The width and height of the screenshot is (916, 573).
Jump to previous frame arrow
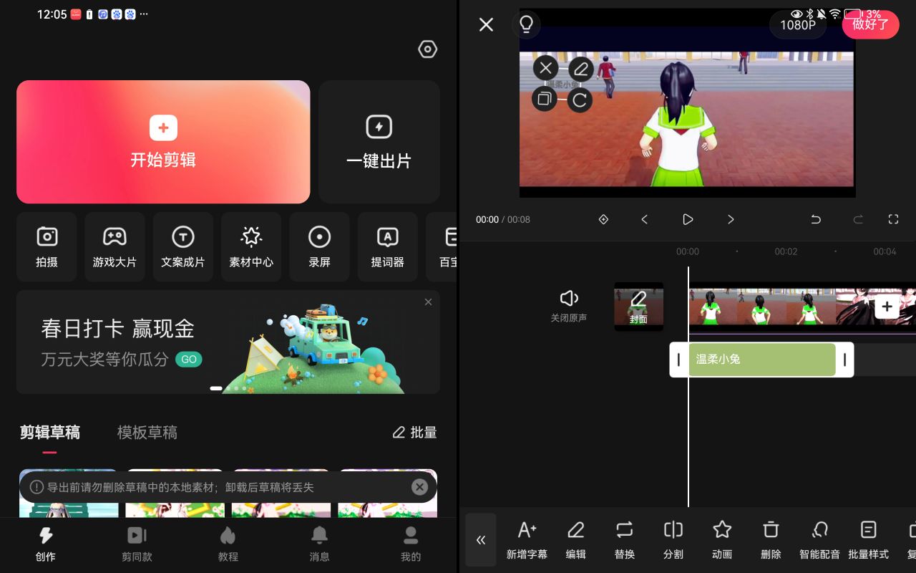(x=644, y=219)
